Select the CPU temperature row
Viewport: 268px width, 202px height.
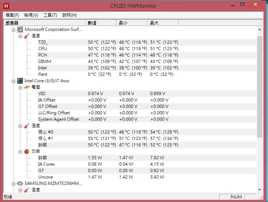tap(147, 49)
